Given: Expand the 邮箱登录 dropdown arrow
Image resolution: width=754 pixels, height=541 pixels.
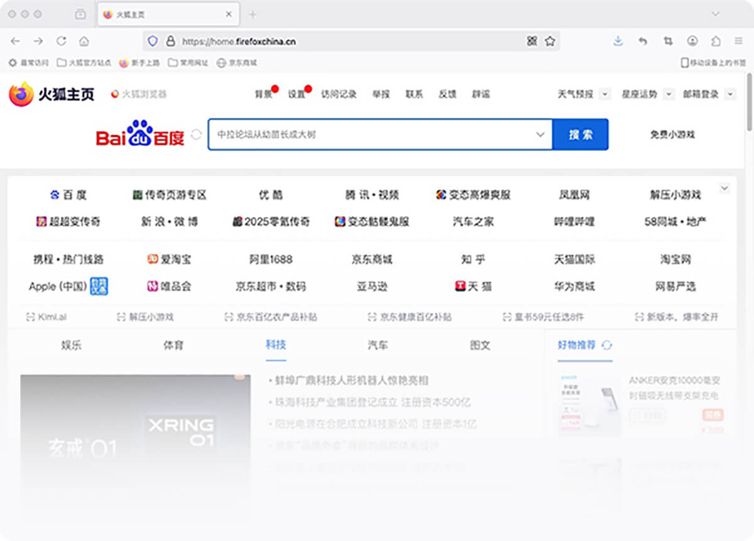Looking at the screenshot, I should [730, 94].
